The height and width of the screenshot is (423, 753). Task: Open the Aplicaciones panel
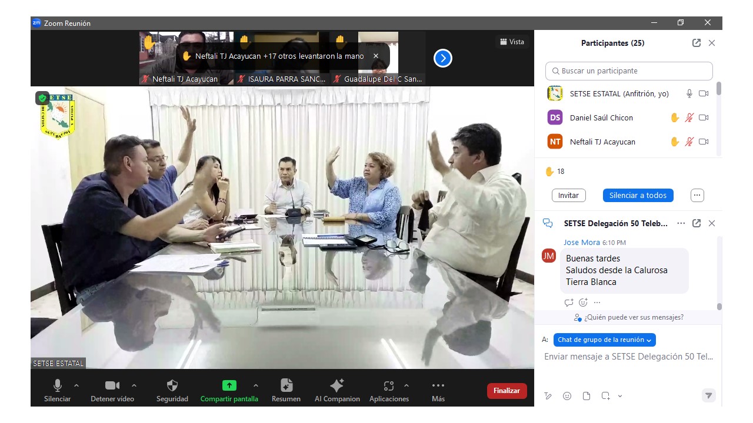point(388,386)
